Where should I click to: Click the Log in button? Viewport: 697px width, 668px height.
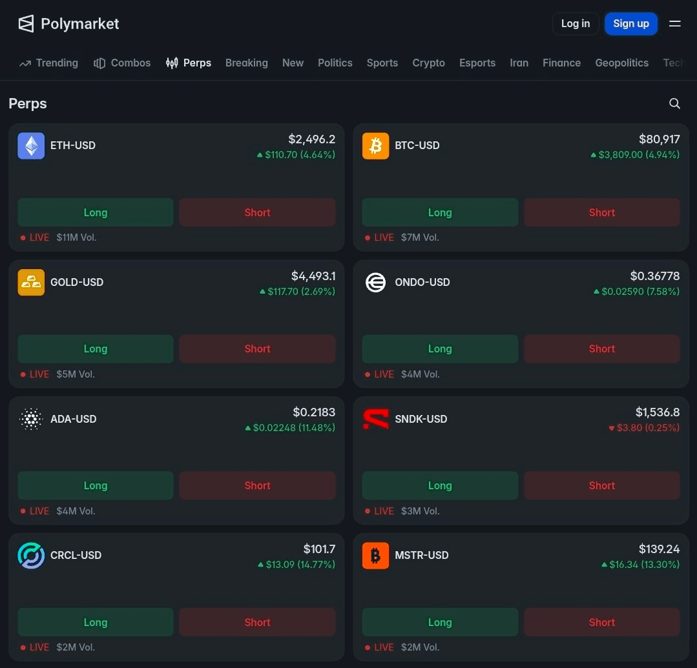576,23
